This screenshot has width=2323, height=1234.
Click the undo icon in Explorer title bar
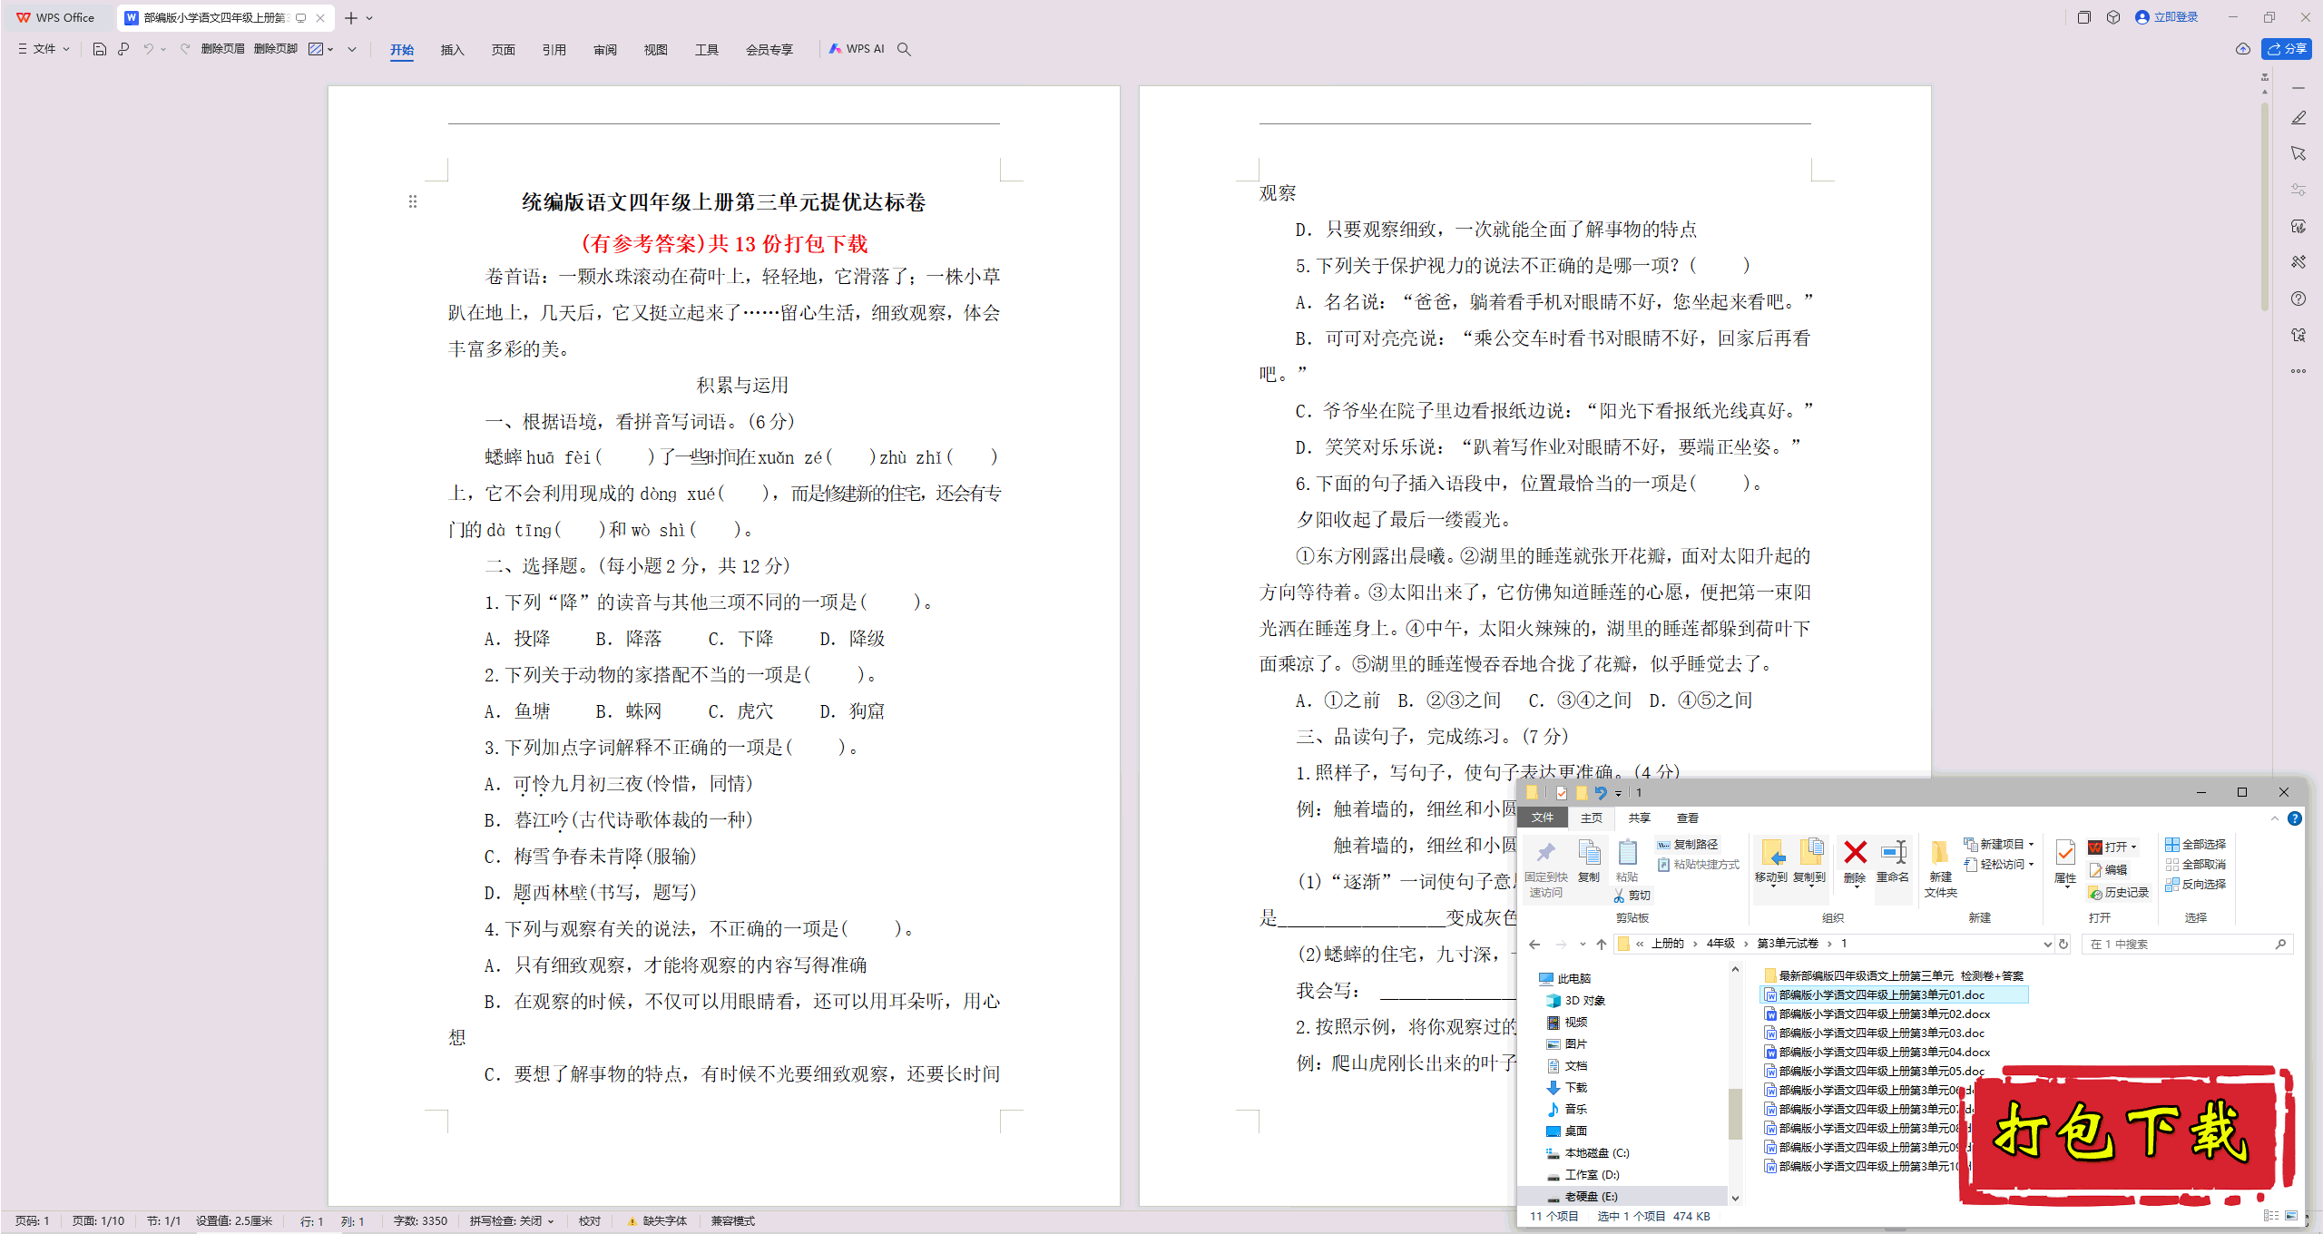tap(1602, 793)
